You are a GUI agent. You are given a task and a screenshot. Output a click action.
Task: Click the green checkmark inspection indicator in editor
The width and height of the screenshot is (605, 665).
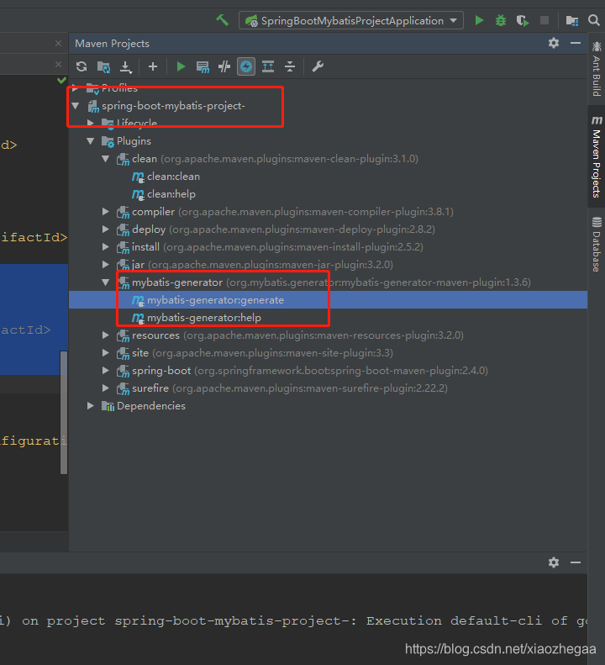pyautogui.click(x=62, y=80)
